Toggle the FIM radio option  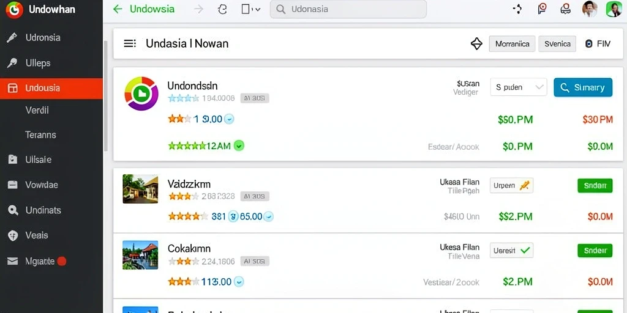click(x=588, y=44)
